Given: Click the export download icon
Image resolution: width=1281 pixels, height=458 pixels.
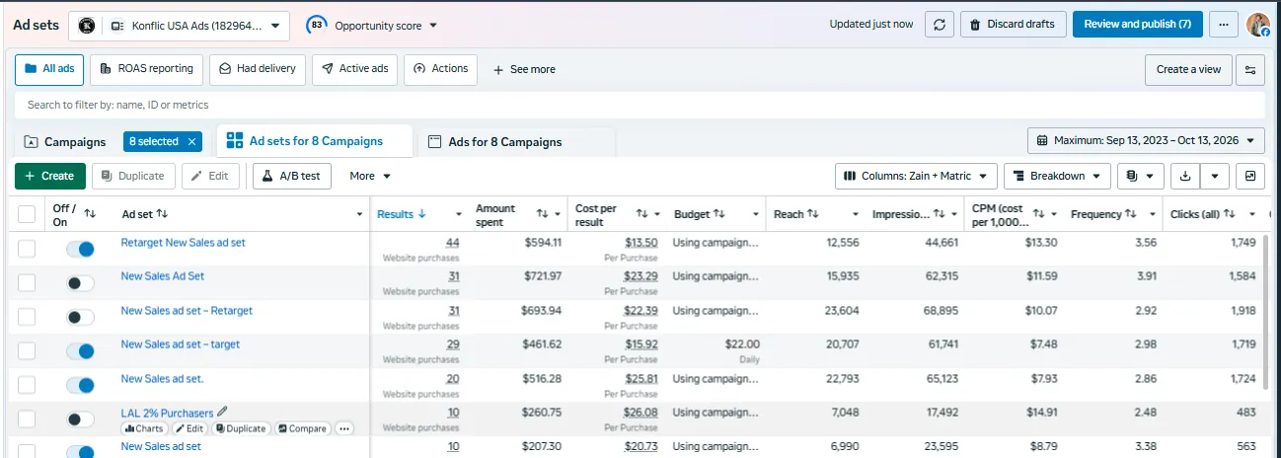Looking at the screenshot, I should coord(1185,176).
